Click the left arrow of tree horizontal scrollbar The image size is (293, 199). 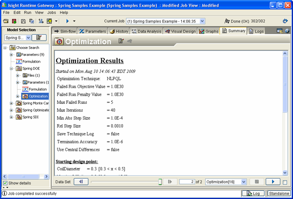(x=5, y=176)
